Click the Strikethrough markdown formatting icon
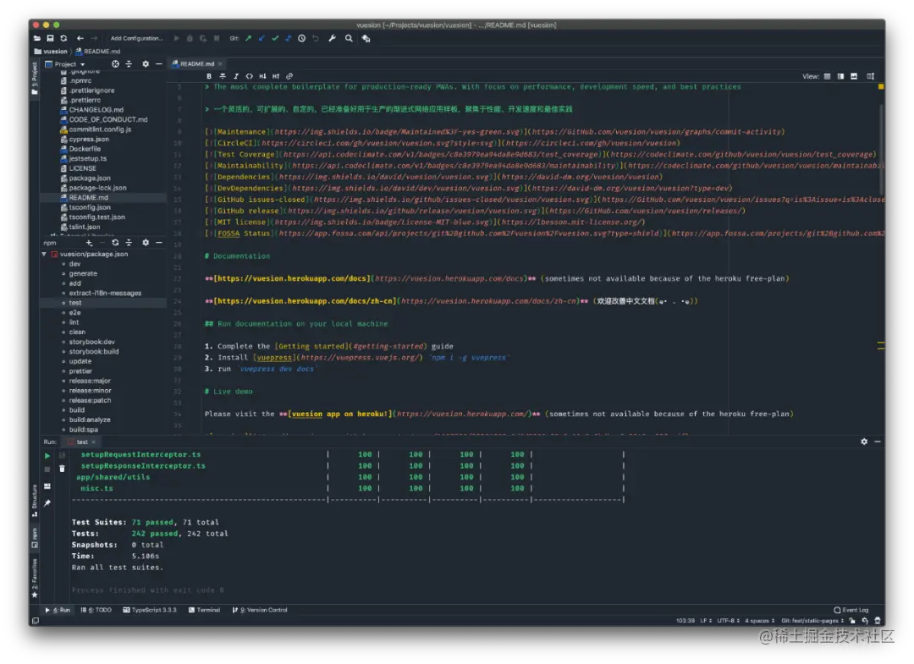The width and height of the screenshot is (914, 664). (223, 76)
